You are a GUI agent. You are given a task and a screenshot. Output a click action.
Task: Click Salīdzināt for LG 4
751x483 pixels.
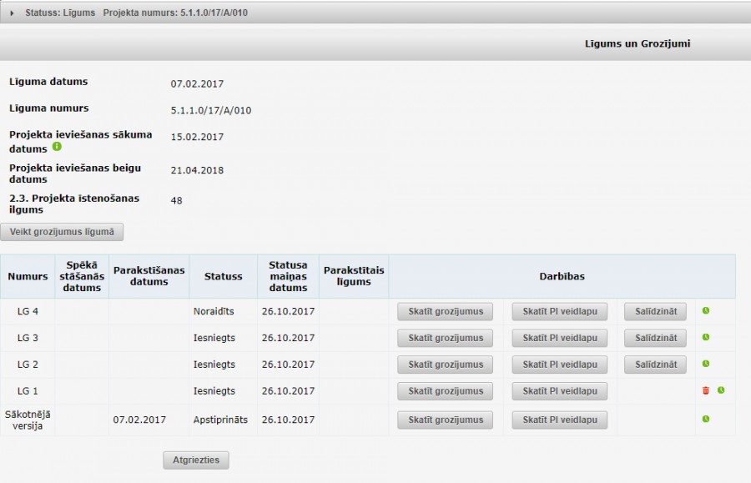[655, 311]
